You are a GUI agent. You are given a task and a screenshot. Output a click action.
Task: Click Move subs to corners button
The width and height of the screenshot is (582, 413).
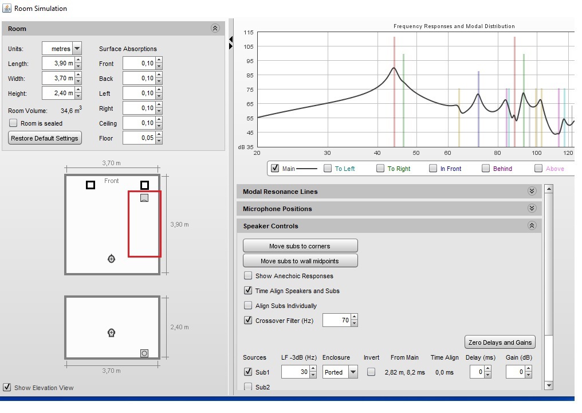[x=300, y=246]
